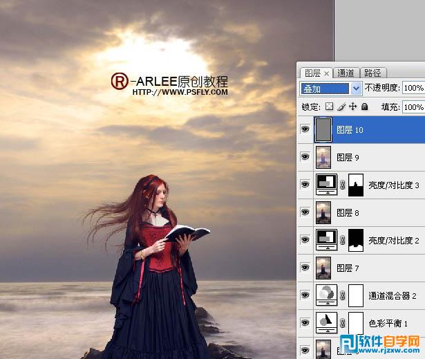Select the white mask of 色彩平衡 1
The height and width of the screenshot is (359, 425).
point(356,323)
